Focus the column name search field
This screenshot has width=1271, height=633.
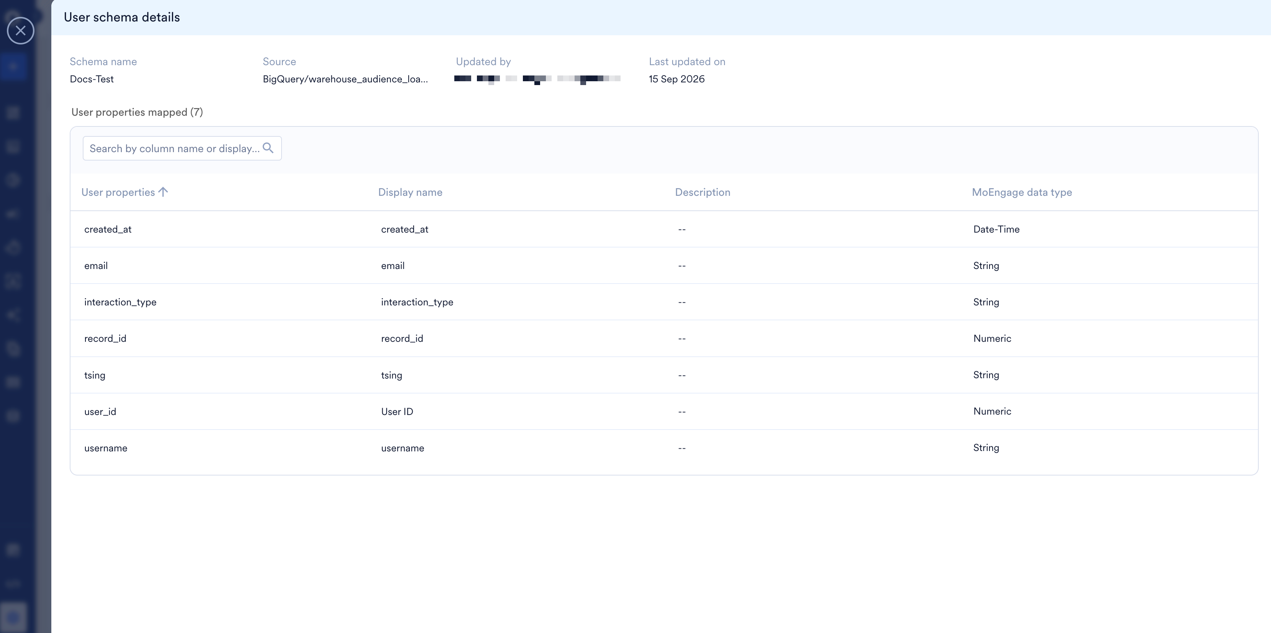182,148
